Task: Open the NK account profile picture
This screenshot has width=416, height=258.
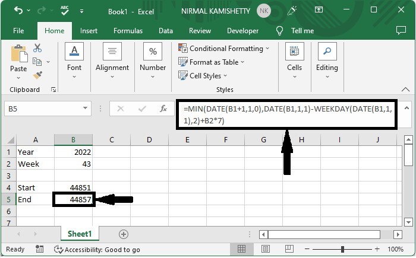Action: 264,11
